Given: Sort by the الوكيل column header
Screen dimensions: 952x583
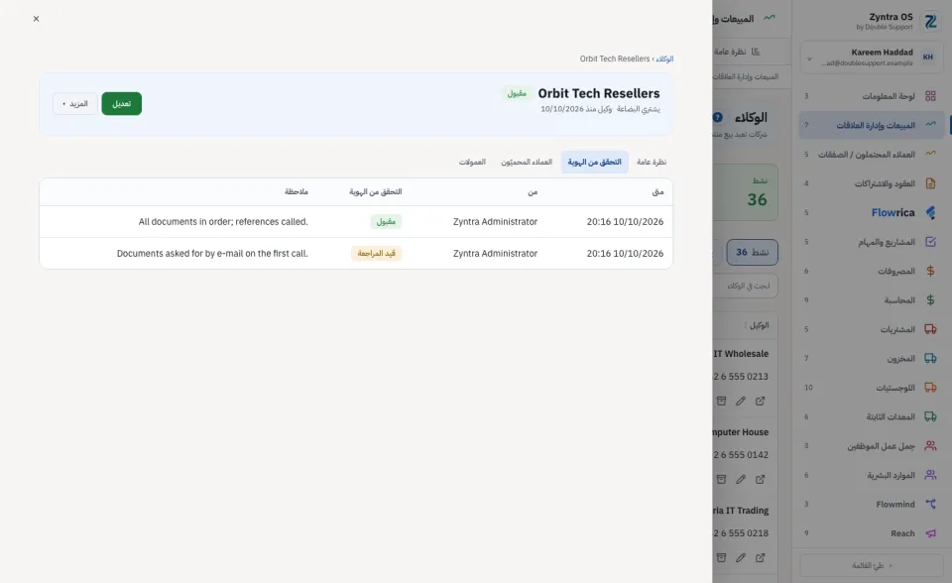Looking at the screenshot, I should coord(757,325).
